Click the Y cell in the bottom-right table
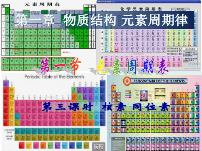The width and height of the screenshot is (202, 151). [x=123, y=116]
